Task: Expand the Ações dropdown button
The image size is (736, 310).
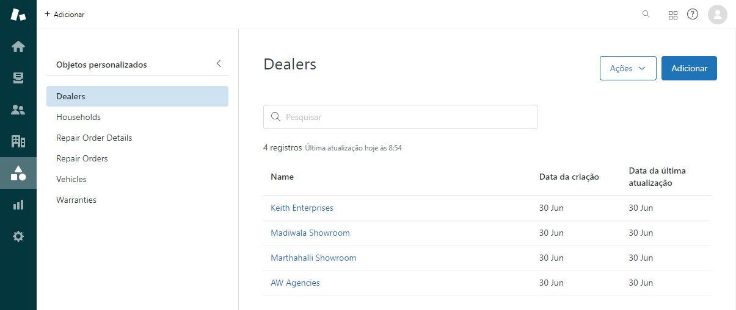Action: 628,68
